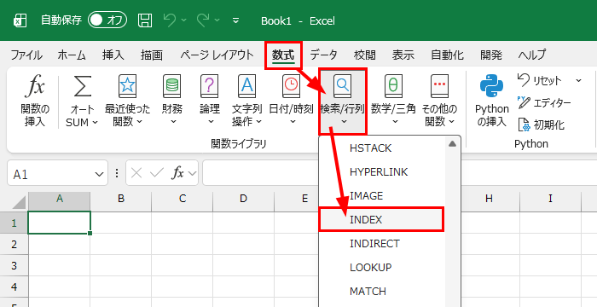Click the Python 初期化 button
Image resolution: width=597 pixels, height=307 pixels.
pos(541,125)
